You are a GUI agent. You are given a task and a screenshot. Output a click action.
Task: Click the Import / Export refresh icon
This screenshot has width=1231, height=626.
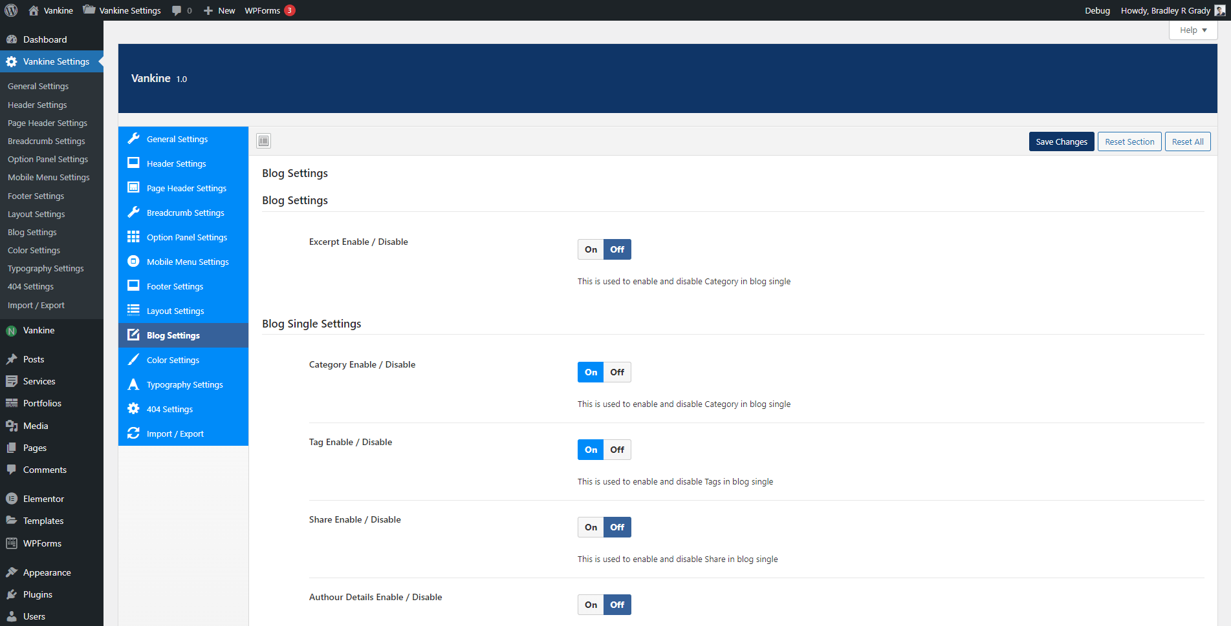click(133, 433)
